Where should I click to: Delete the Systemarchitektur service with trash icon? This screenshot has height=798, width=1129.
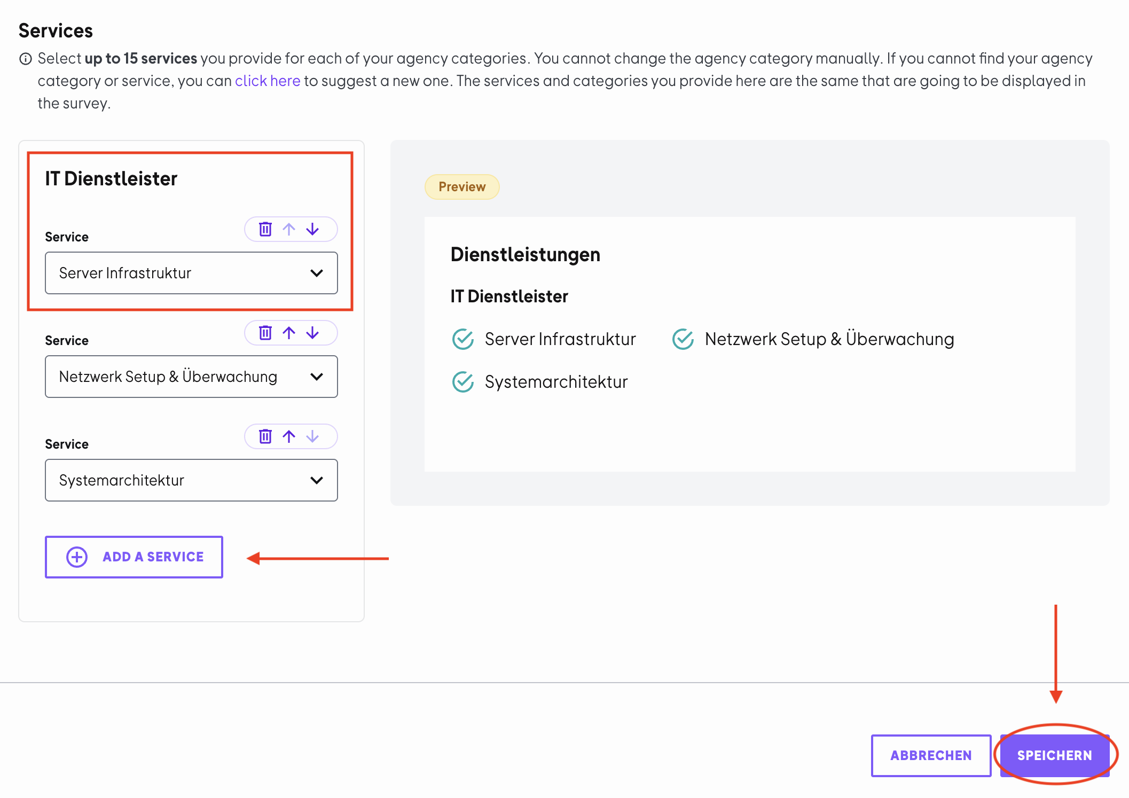(265, 436)
